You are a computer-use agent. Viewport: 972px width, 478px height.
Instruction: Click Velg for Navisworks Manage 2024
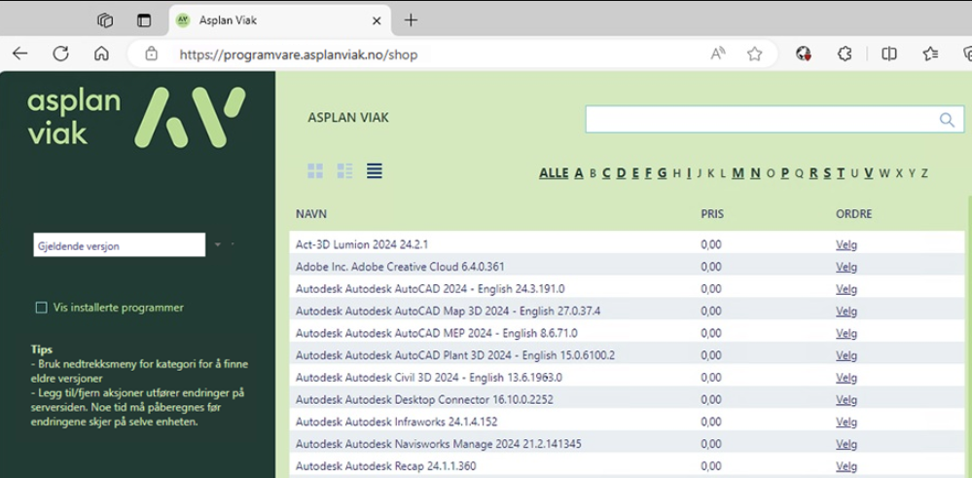click(x=846, y=444)
